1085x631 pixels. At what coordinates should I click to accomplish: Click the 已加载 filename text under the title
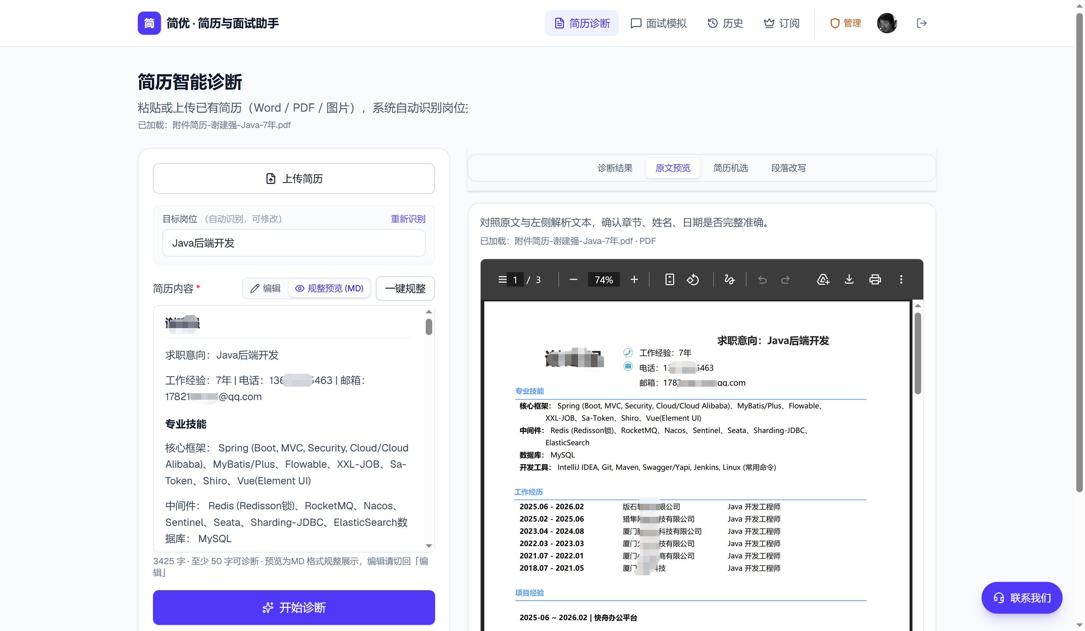click(214, 125)
